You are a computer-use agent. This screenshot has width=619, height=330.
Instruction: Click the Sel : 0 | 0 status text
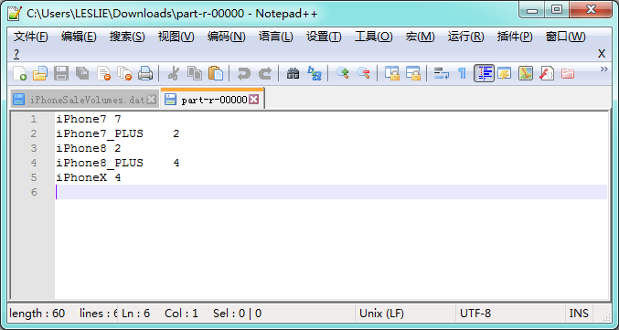pos(237,314)
